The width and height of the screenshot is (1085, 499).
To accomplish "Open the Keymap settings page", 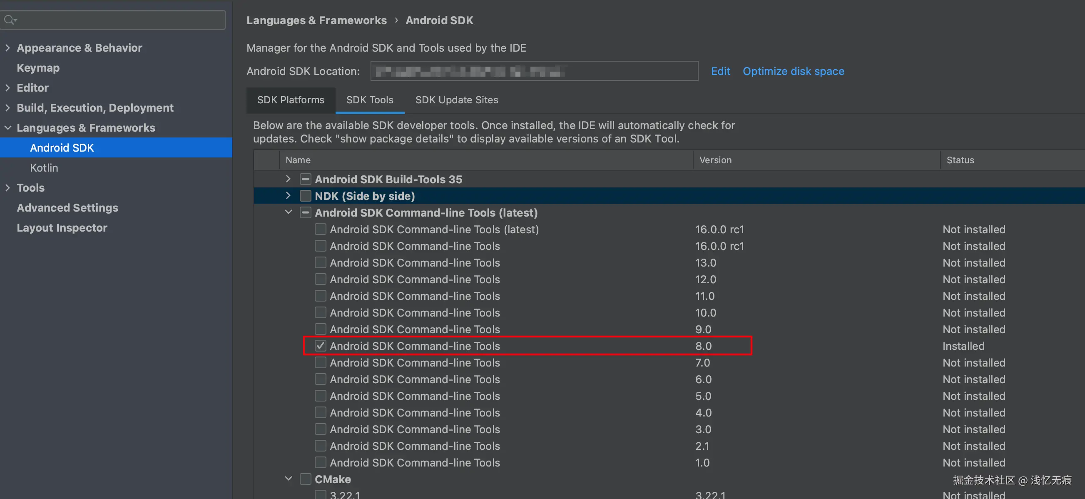I will [x=38, y=68].
